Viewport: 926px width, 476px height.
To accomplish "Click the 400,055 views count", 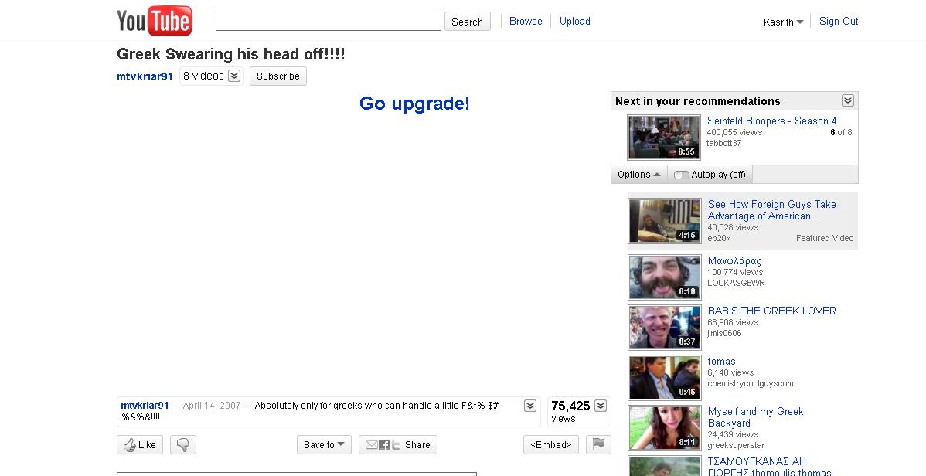I will click(734, 132).
